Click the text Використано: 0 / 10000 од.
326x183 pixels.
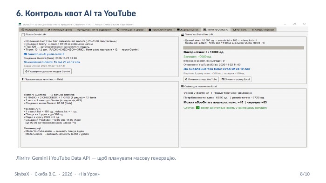click(x=204, y=52)
